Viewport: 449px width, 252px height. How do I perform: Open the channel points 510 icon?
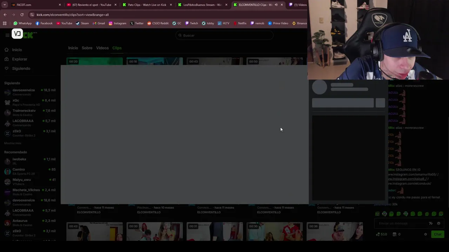(381, 234)
